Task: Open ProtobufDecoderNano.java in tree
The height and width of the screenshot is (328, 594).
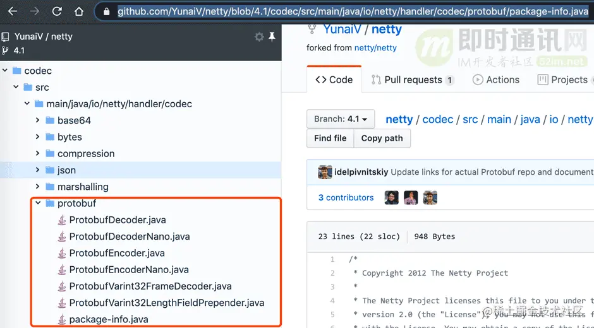Action: [130, 237]
